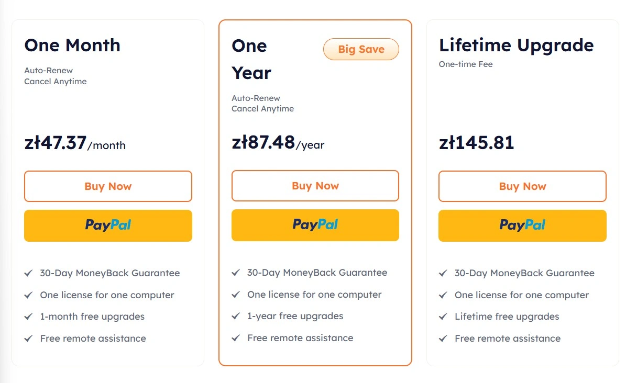Click Buy Now for Lifetime Upgrade
Screen dimensions: 637x383
pos(522,186)
